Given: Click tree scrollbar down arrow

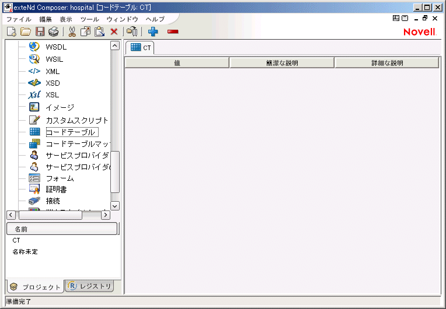Looking at the screenshot, I should 115,206.
